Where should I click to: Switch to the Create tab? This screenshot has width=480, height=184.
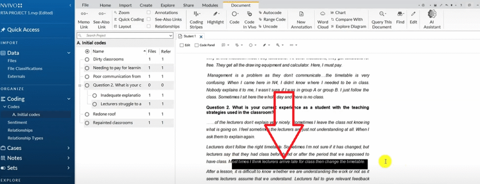[x=146, y=5]
